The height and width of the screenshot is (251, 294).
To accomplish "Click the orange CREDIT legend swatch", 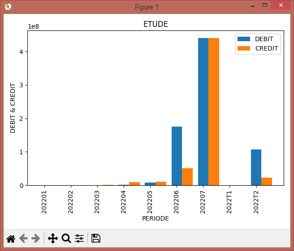I will coord(243,48).
